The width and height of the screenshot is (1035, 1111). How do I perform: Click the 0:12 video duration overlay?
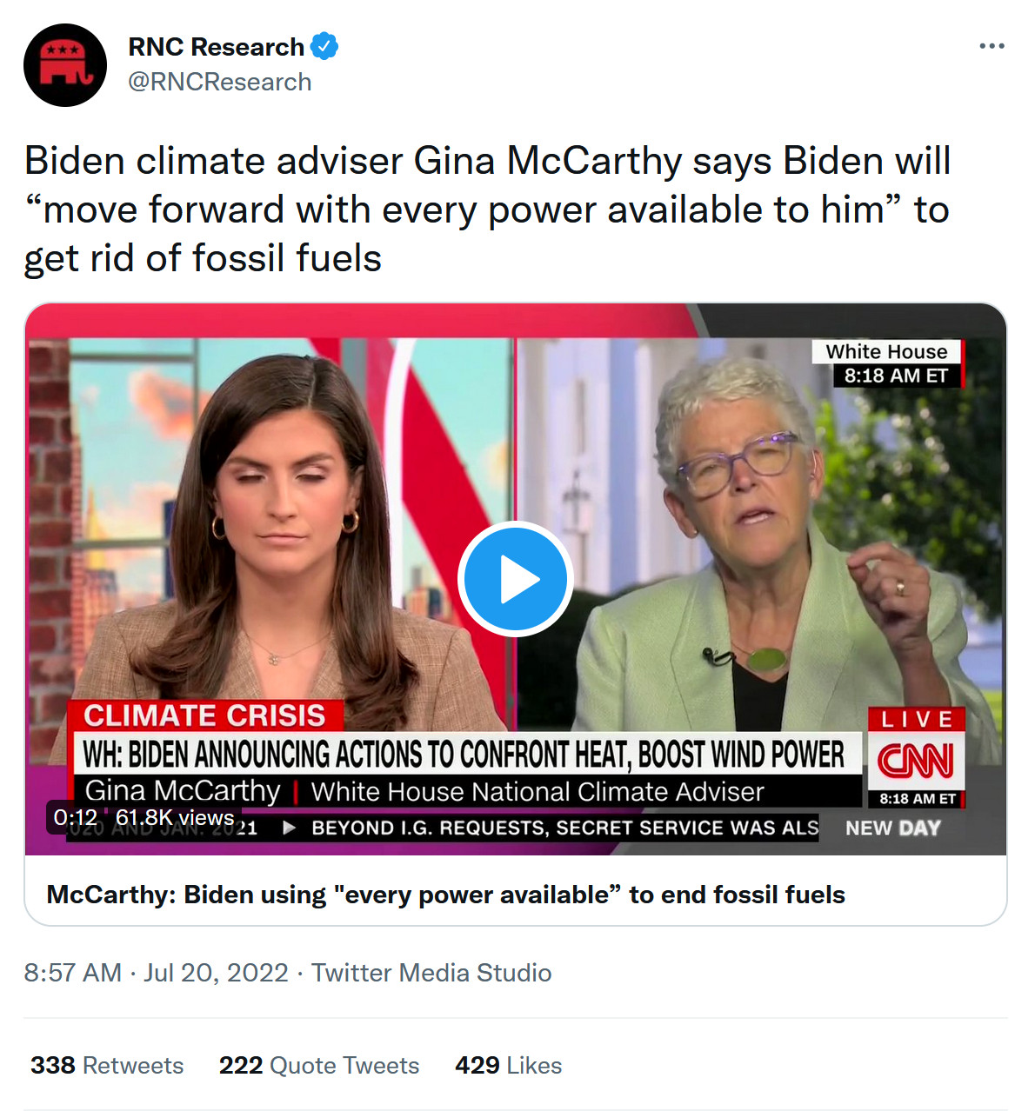click(76, 817)
